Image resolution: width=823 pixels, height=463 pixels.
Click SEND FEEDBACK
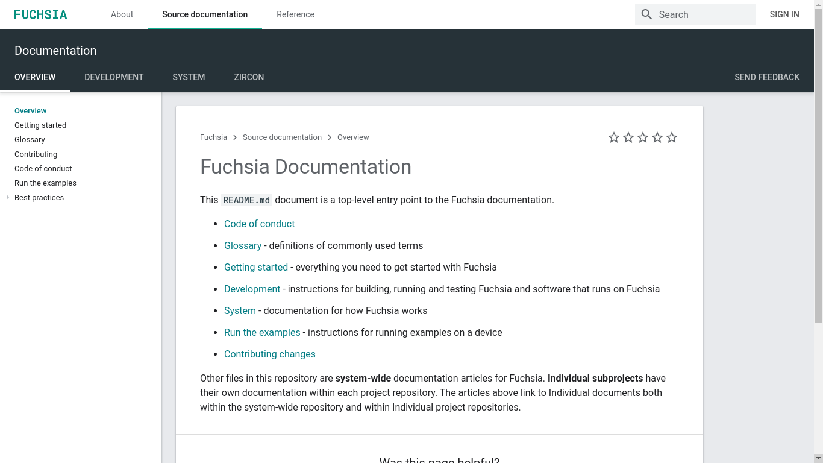click(x=767, y=77)
